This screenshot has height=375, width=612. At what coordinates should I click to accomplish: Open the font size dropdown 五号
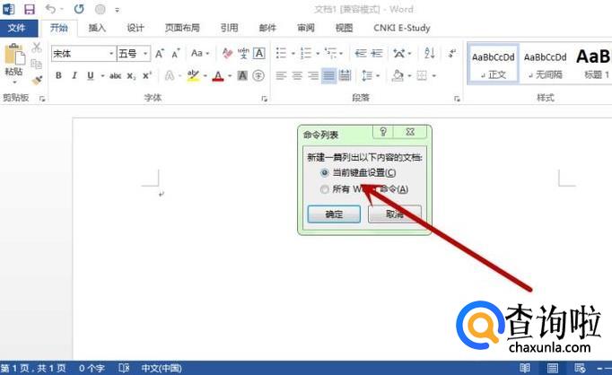pos(145,54)
